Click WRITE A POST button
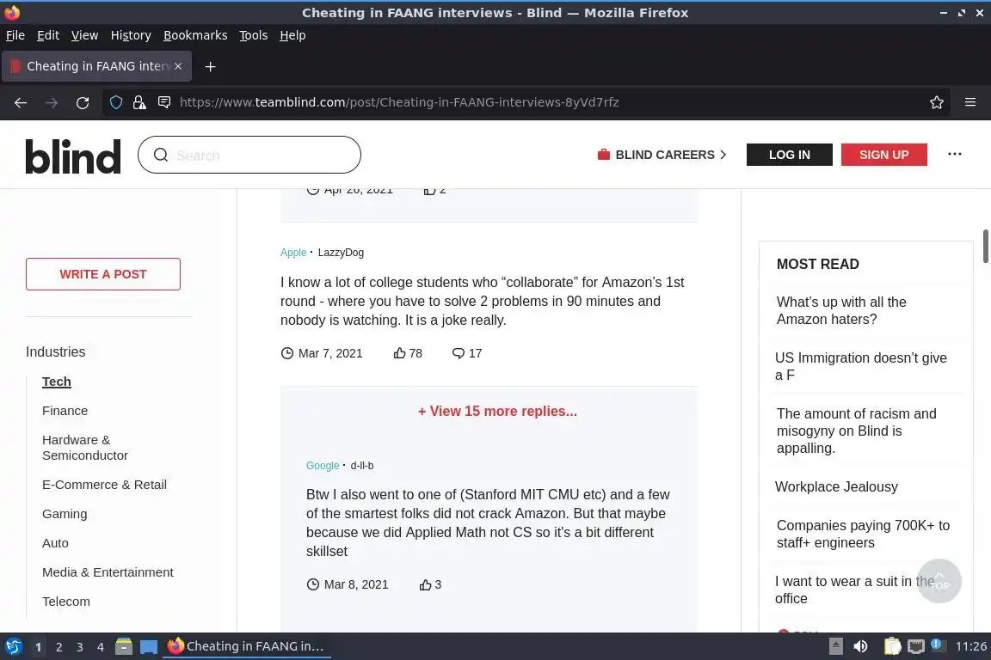 pyautogui.click(x=103, y=274)
